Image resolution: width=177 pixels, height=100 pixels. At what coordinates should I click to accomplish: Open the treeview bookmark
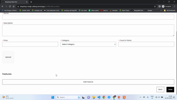point(114,11)
